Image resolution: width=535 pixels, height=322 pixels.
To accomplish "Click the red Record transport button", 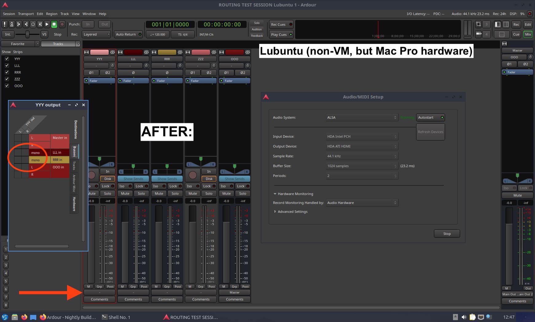I will click(x=62, y=24).
